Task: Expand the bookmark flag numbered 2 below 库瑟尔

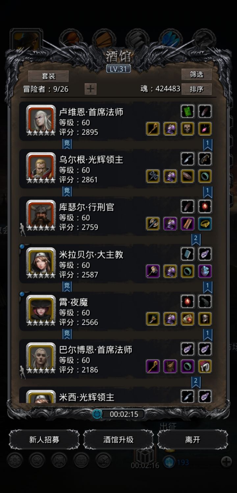Action: pos(196,239)
